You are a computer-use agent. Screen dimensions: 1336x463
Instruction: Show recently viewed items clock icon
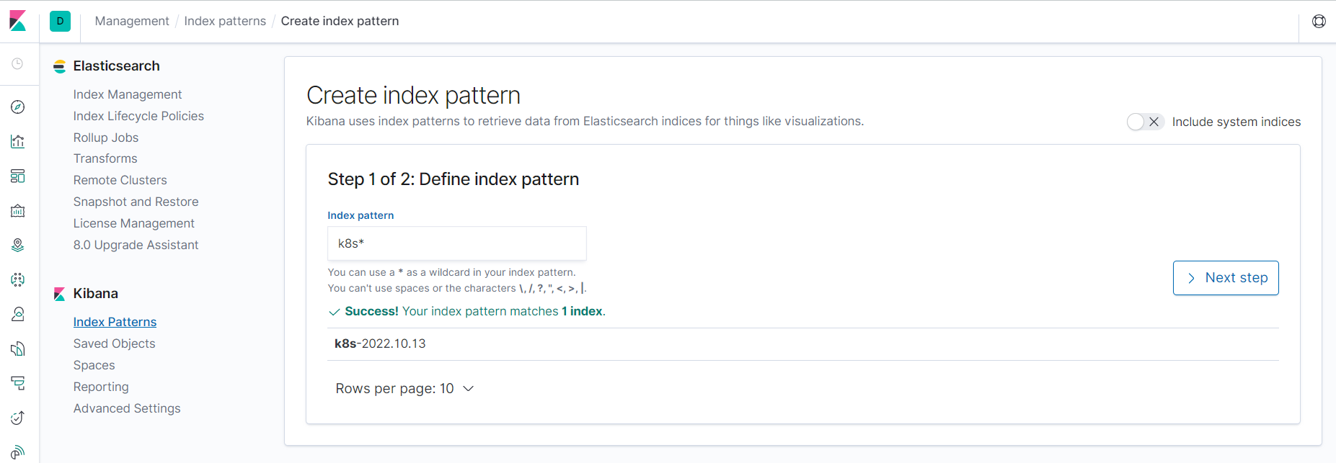18,64
